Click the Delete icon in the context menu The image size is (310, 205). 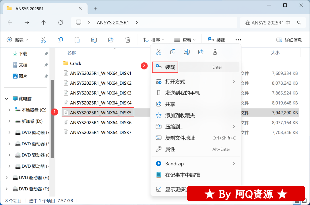coord(215,52)
